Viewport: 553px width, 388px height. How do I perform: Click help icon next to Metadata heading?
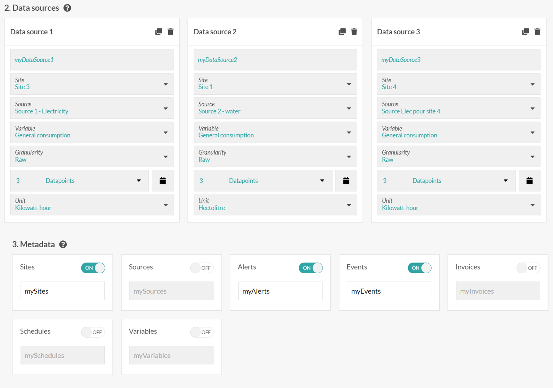coord(63,244)
